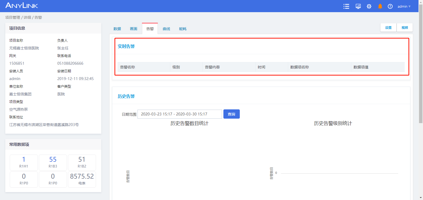Click the 数据项名称 column header

(x=320, y=67)
